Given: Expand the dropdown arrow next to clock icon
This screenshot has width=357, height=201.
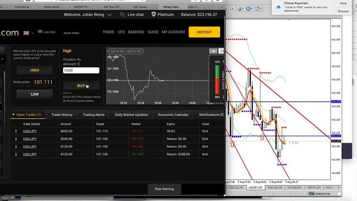Looking at the screenshot, I should tap(252, 9).
